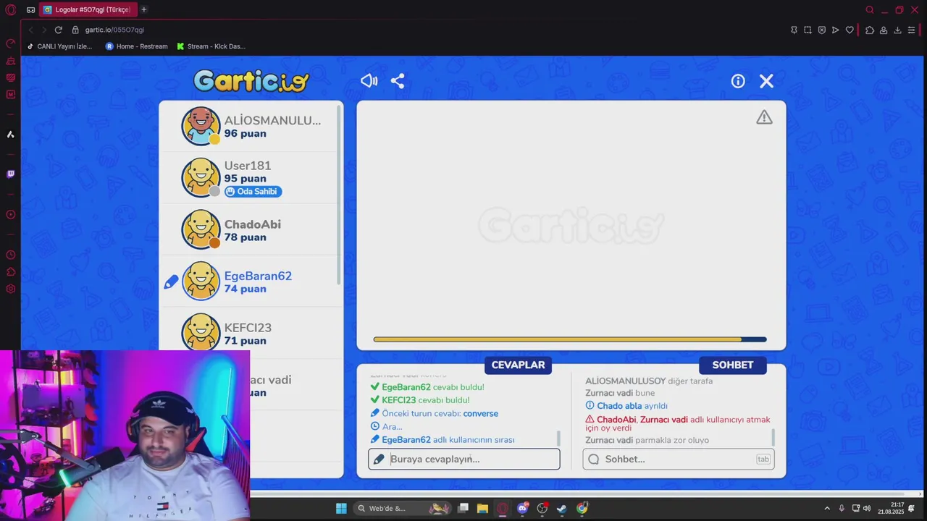Click the Web'de taskbar search box
Image resolution: width=927 pixels, height=521 pixels.
403,508
